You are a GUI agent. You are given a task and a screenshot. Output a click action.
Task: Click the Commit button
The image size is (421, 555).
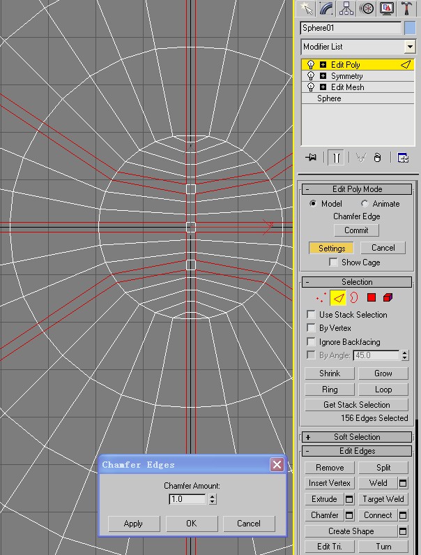pos(356,230)
